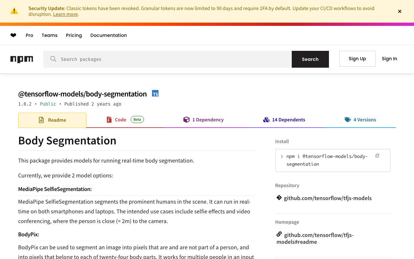The width and height of the screenshot is (414, 259).
Task: Dismiss the security update banner
Action: (x=400, y=11)
